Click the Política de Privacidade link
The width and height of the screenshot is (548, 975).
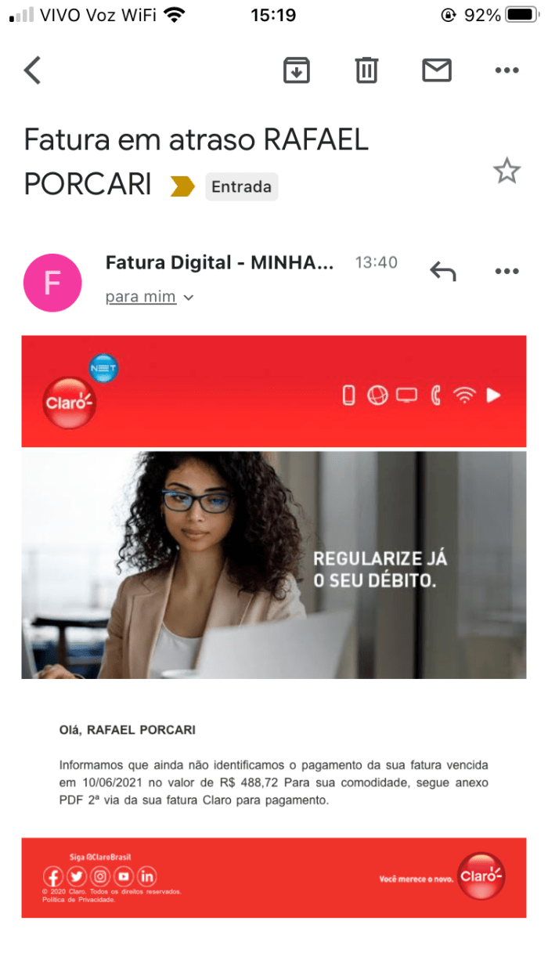point(79,900)
